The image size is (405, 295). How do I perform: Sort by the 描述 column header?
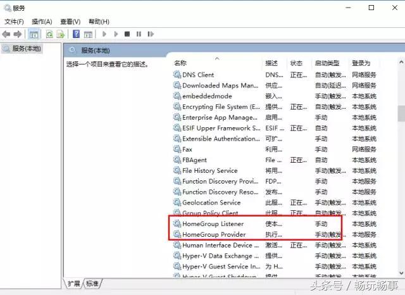271,63
